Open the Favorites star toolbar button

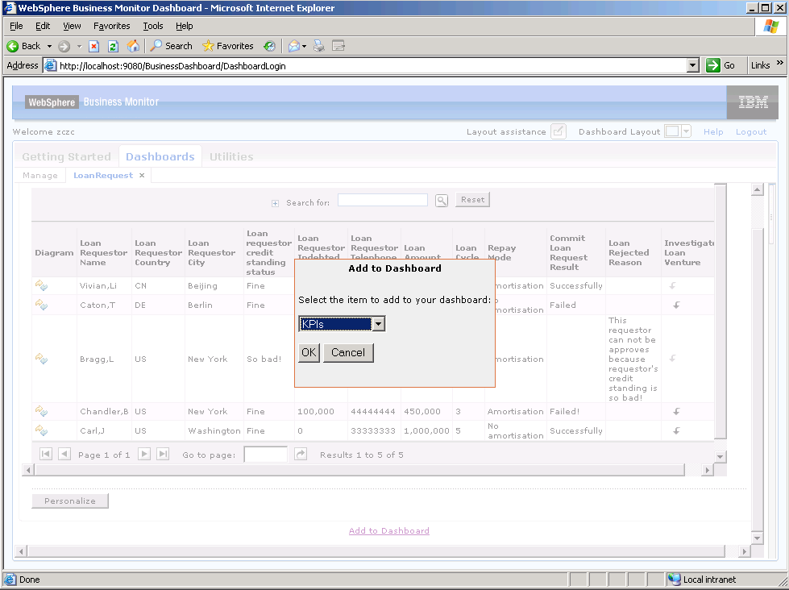[x=228, y=46]
